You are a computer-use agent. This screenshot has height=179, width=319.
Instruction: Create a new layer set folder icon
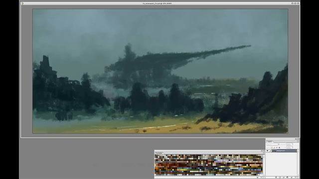[x=284, y=178]
